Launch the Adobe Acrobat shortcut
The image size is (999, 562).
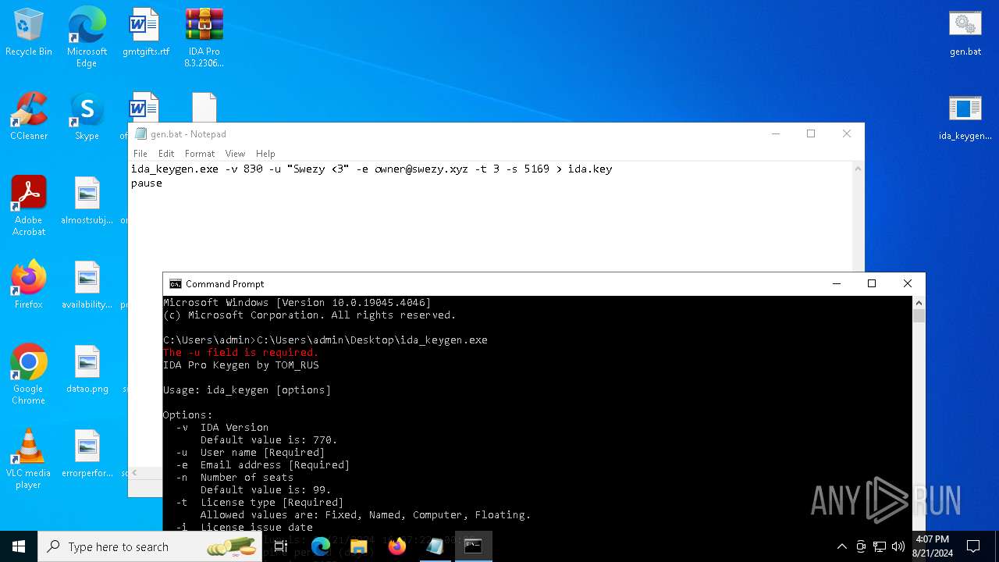[29, 206]
